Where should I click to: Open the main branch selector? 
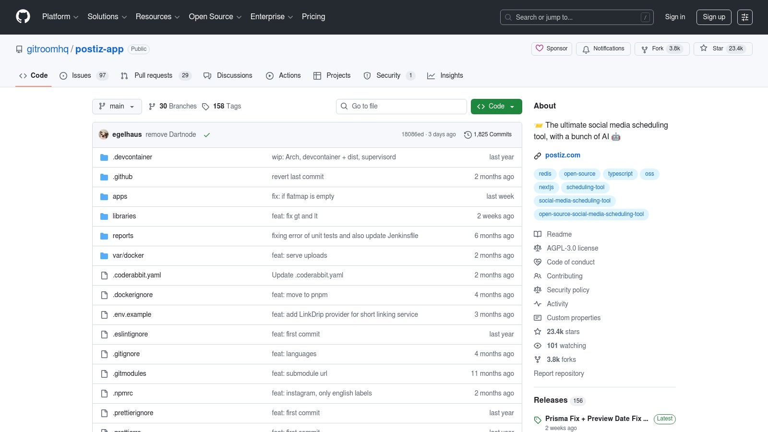click(x=117, y=107)
